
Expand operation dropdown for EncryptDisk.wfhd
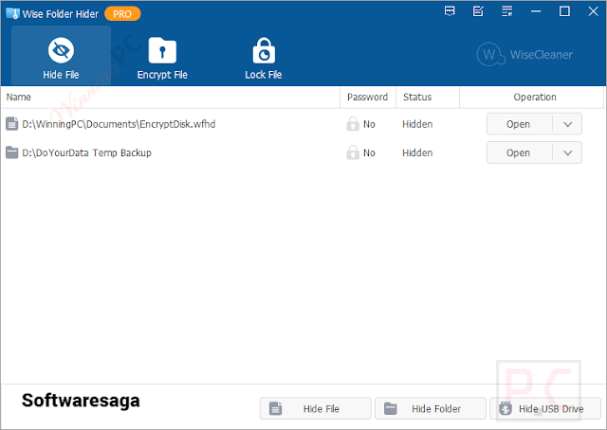[567, 124]
